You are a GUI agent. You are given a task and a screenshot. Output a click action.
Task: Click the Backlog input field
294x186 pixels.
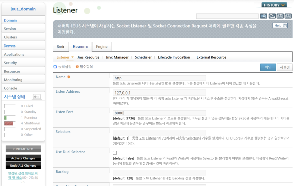[159, 173]
